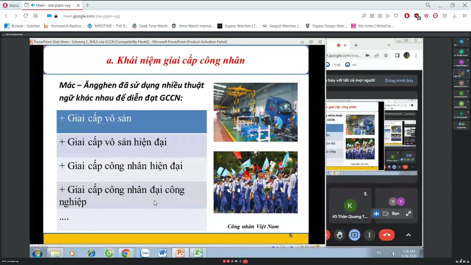Toggle camera-off icon on Bạn tile
This screenshot has width=471, height=265.
tap(386, 213)
